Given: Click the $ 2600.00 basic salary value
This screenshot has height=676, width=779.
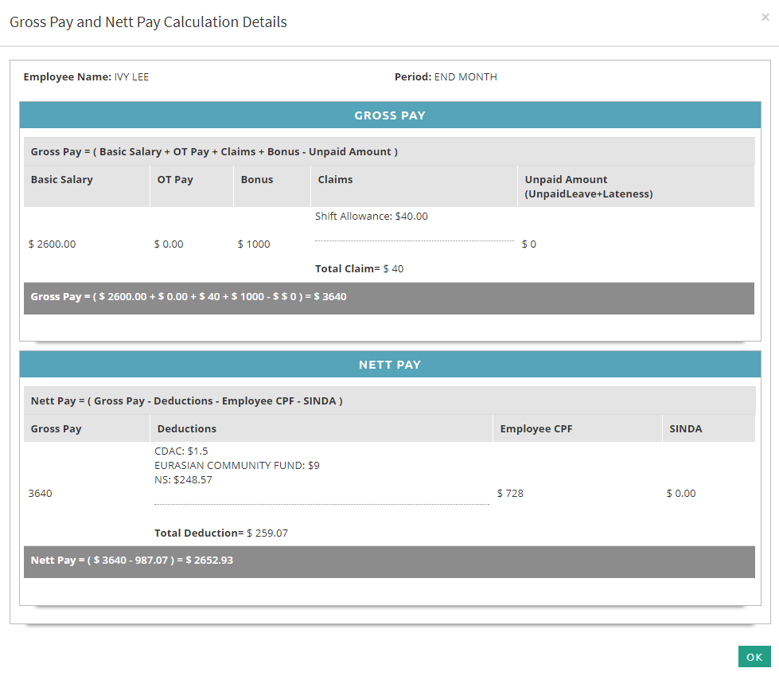Looking at the screenshot, I should [53, 244].
